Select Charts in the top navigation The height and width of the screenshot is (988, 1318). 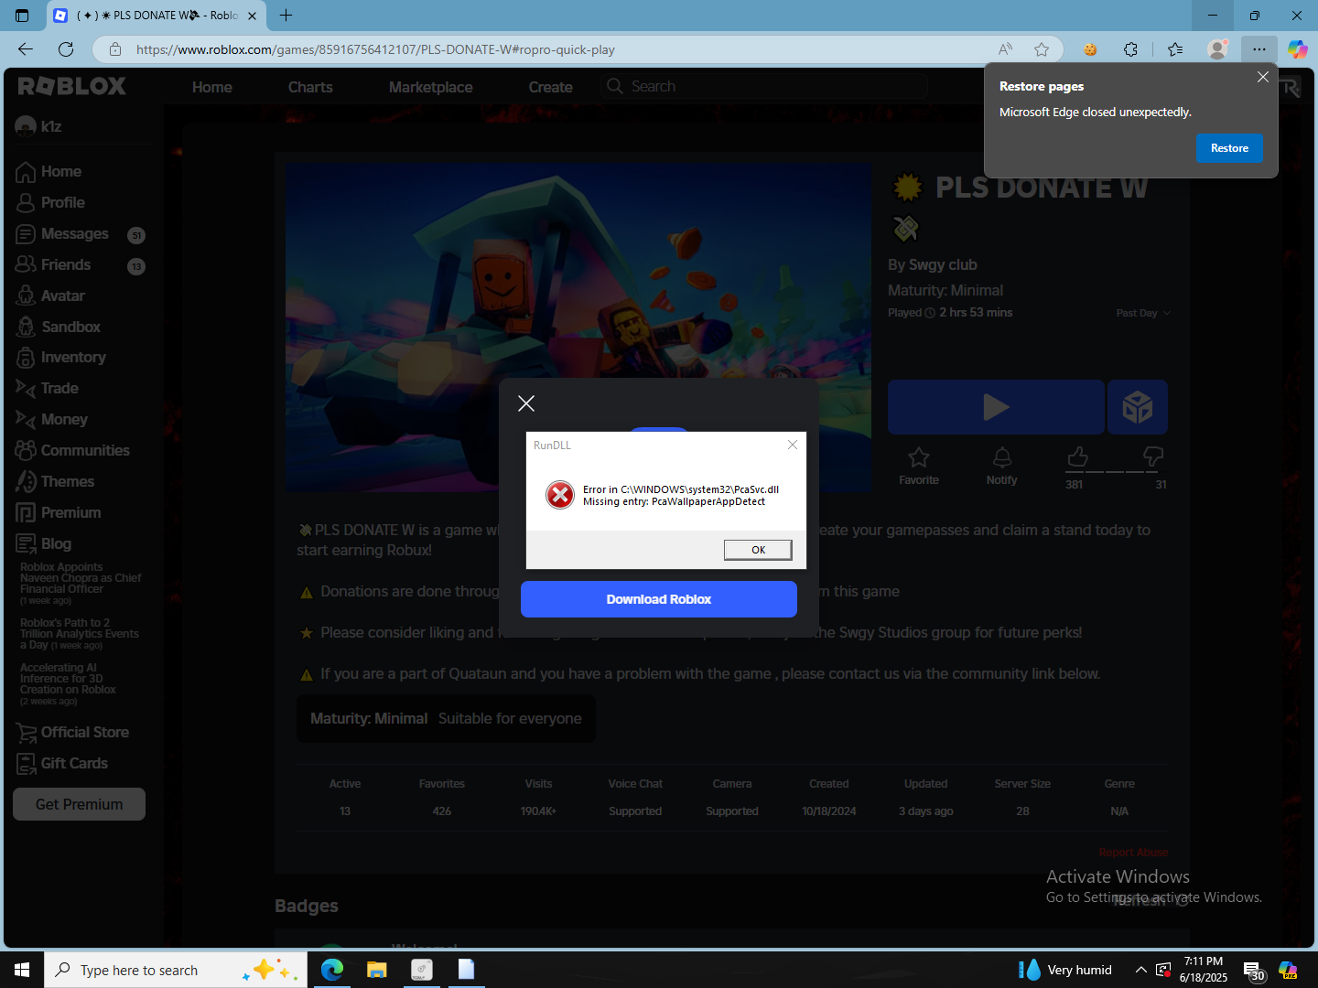pos(310,87)
